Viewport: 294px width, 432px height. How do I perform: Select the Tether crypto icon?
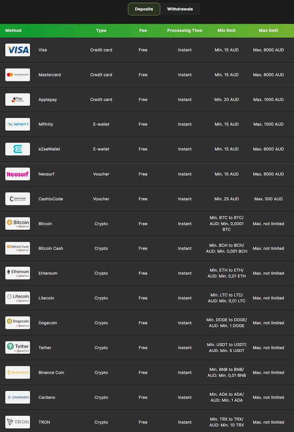point(17,347)
